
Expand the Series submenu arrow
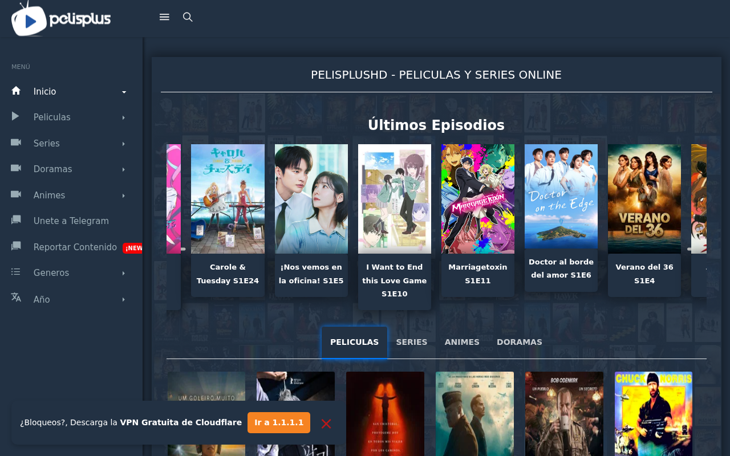[124, 144]
